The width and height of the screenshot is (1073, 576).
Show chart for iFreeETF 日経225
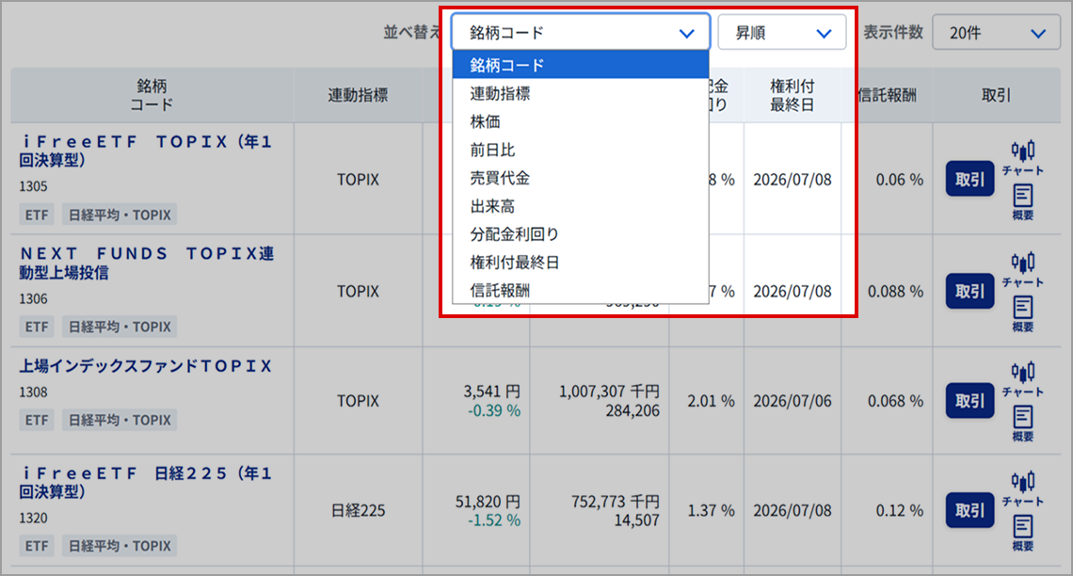(x=1022, y=487)
